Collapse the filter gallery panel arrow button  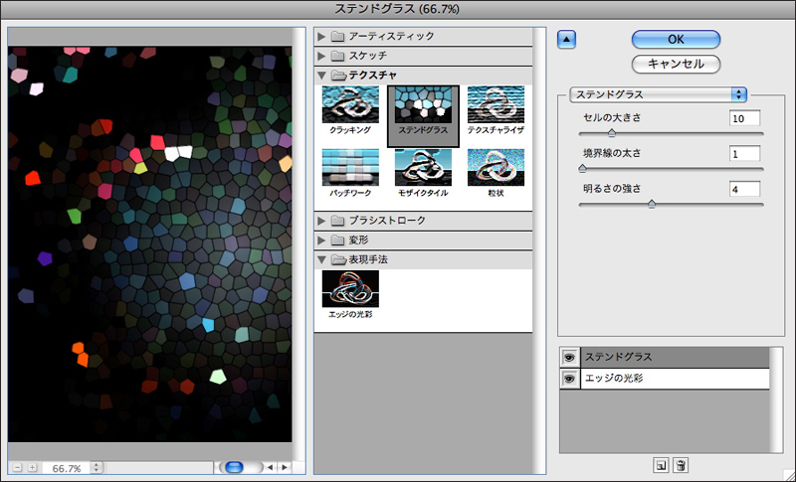tap(566, 40)
